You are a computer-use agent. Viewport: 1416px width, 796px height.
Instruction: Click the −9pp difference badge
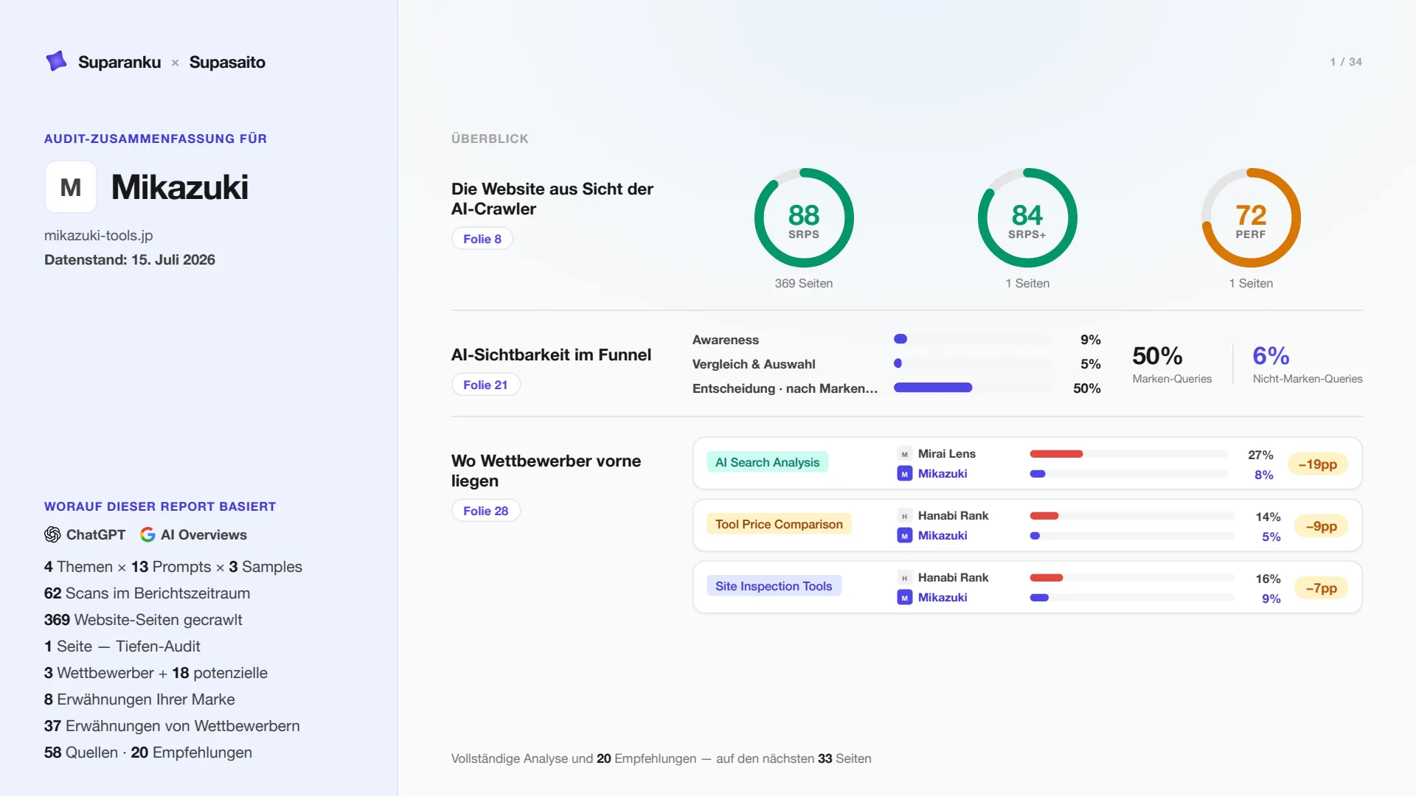point(1321,526)
